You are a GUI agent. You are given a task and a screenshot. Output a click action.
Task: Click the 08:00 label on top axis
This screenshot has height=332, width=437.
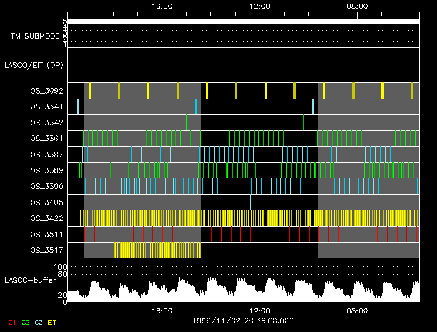(x=356, y=6)
